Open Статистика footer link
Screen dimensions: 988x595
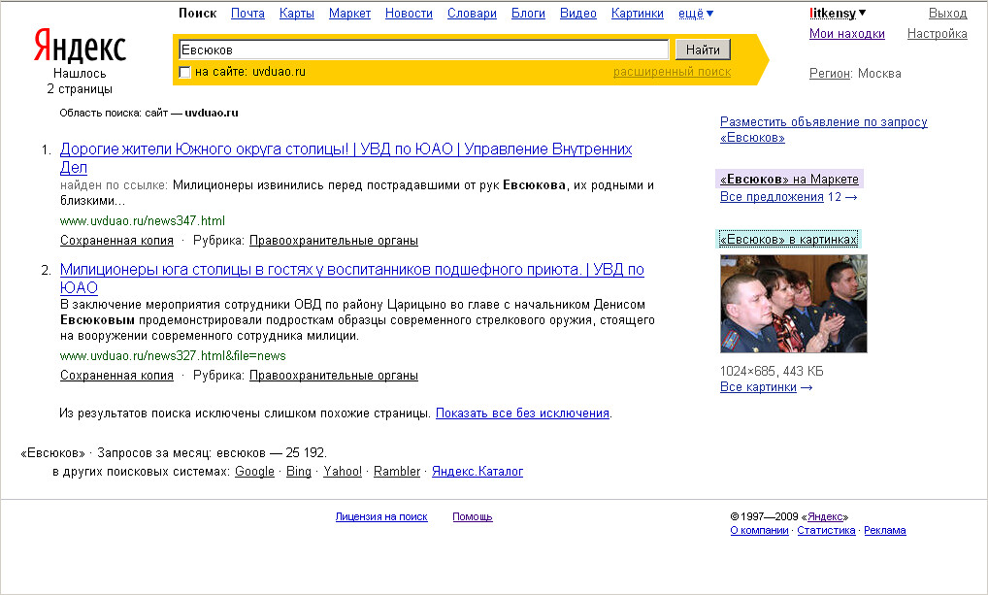pyautogui.click(x=826, y=530)
